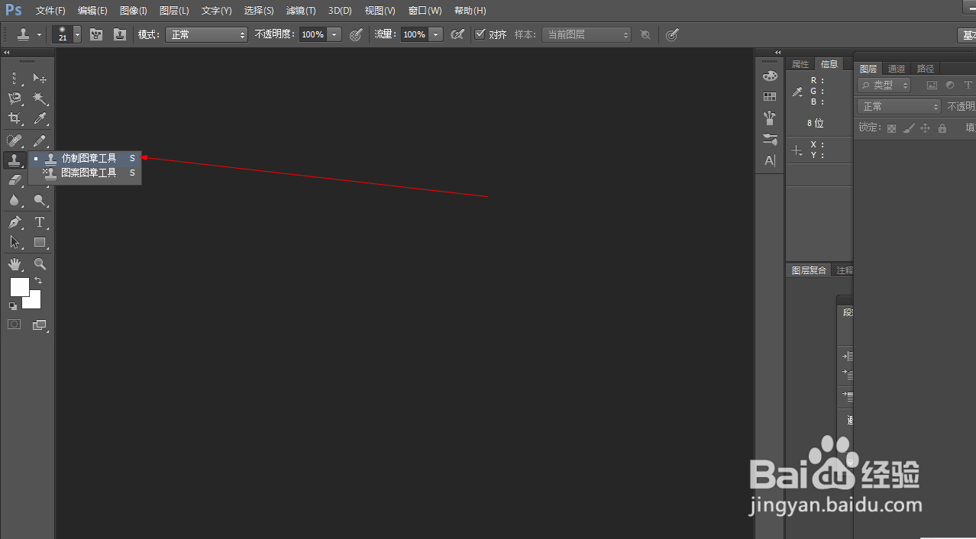
Task: Select the Eyedropper tool in toolbox
Action: click(40, 118)
